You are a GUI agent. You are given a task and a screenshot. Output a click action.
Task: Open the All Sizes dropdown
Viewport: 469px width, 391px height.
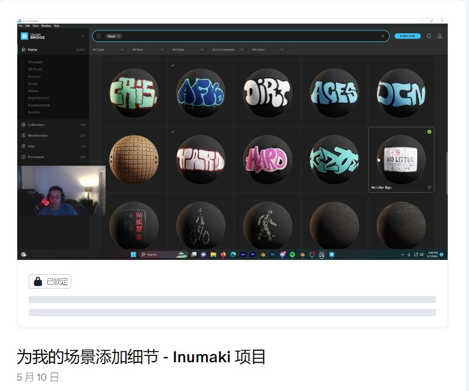click(148, 49)
